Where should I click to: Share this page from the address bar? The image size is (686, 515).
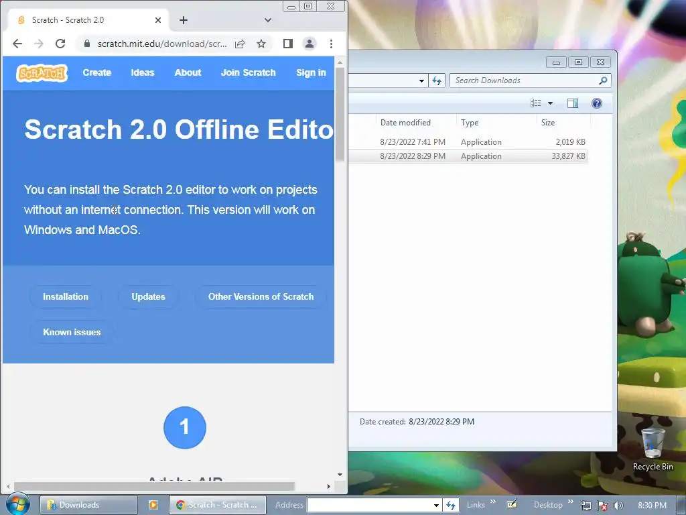click(x=240, y=44)
